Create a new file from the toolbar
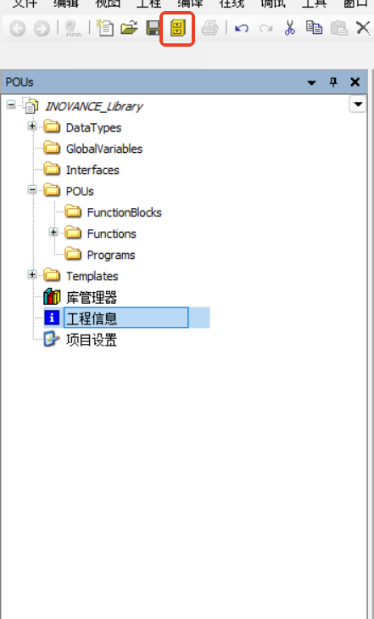Image resolution: width=374 pixels, height=619 pixels. click(x=105, y=28)
